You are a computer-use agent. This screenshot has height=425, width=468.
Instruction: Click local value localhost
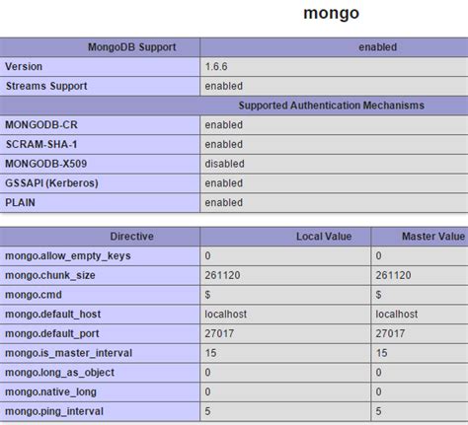(x=226, y=314)
